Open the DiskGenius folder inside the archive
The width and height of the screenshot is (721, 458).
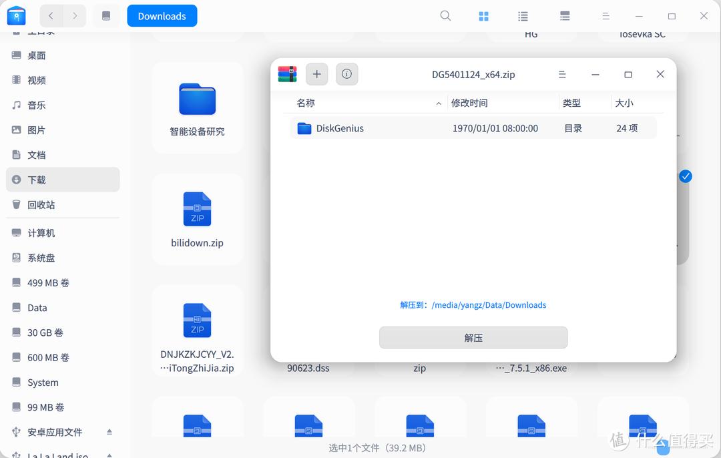340,128
